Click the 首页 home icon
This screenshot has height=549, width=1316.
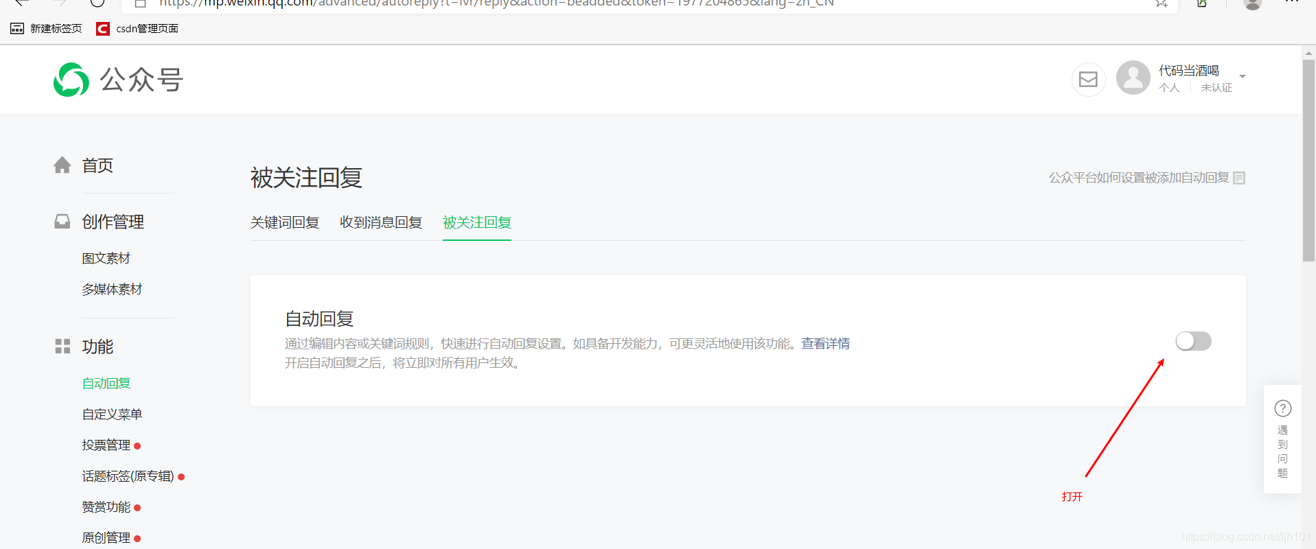coord(62,165)
